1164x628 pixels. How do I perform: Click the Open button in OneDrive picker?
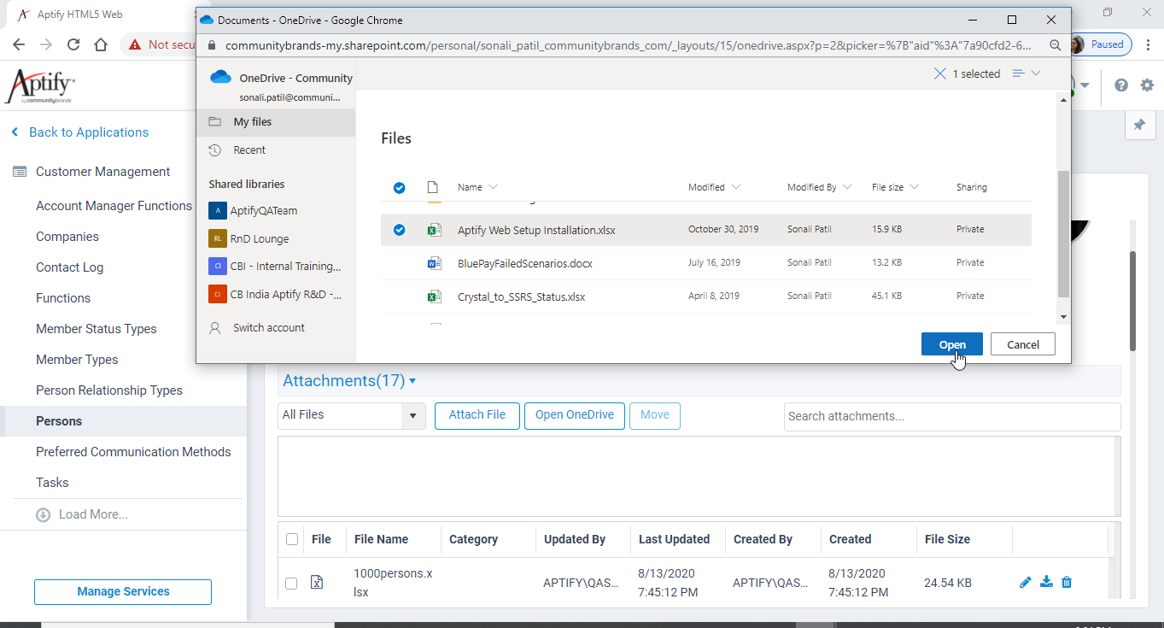[952, 344]
